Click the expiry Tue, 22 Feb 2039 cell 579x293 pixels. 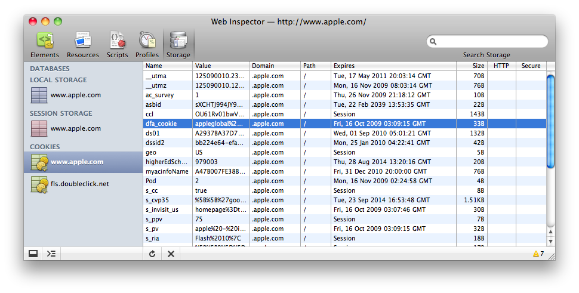click(x=393, y=105)
